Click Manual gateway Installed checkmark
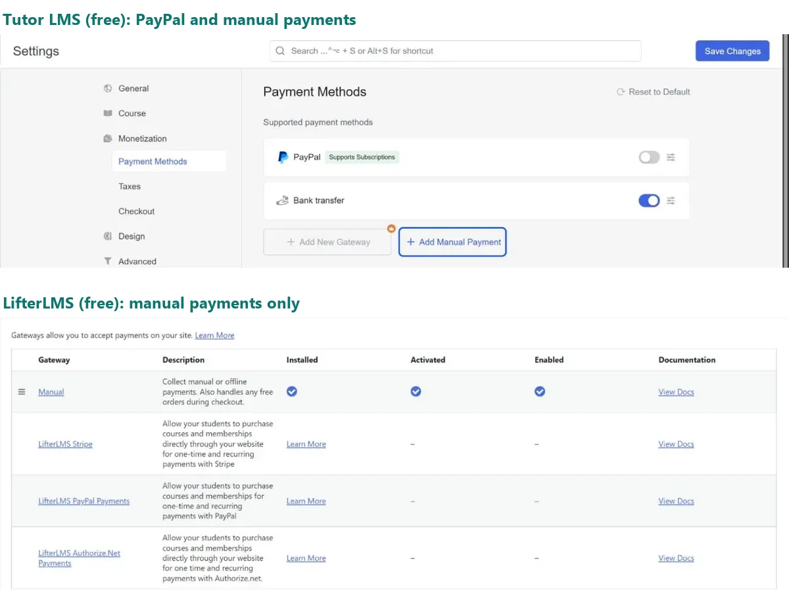The image size is (789, 590). pos(292,391)
